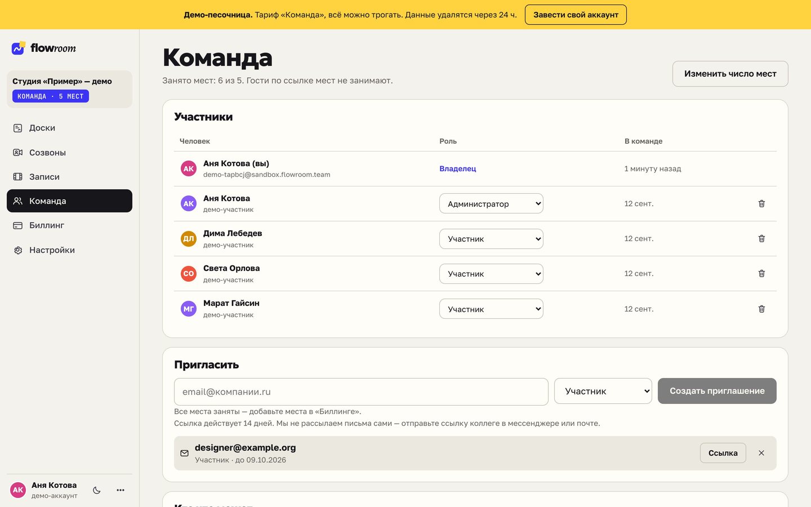Change Марат Гайсин's role dropdown
811x507 pixels.
coord(491,309)
